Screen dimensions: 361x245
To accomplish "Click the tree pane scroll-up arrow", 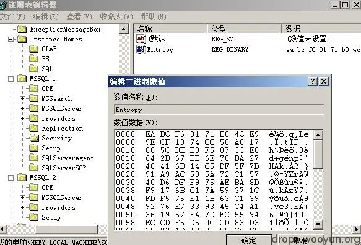I will pyautogui.click(x=124, y=29).
